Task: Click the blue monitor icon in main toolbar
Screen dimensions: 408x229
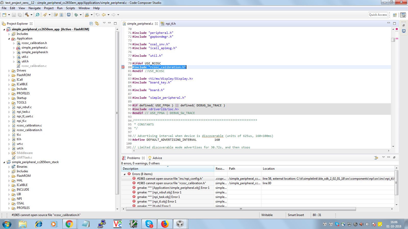Action: click(x=69, y=15)
